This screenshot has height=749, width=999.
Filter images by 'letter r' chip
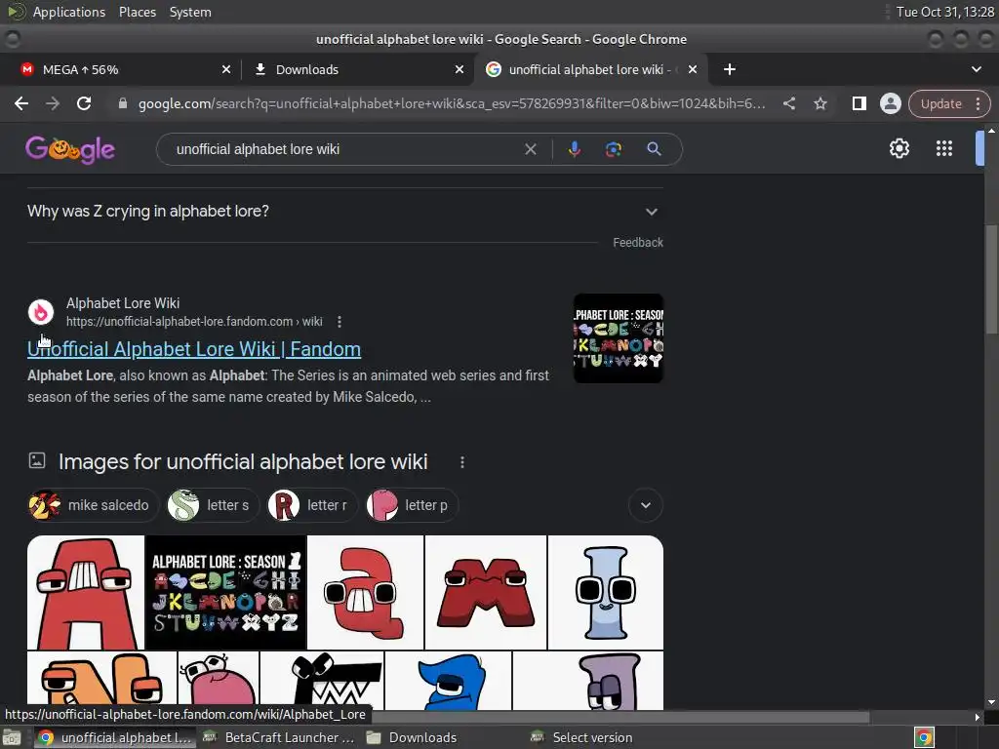click(x=312, y=505)
